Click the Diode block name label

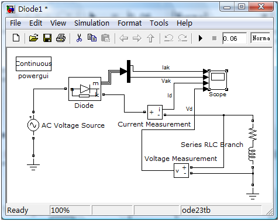pyautogui.click(x=84, y=106)
